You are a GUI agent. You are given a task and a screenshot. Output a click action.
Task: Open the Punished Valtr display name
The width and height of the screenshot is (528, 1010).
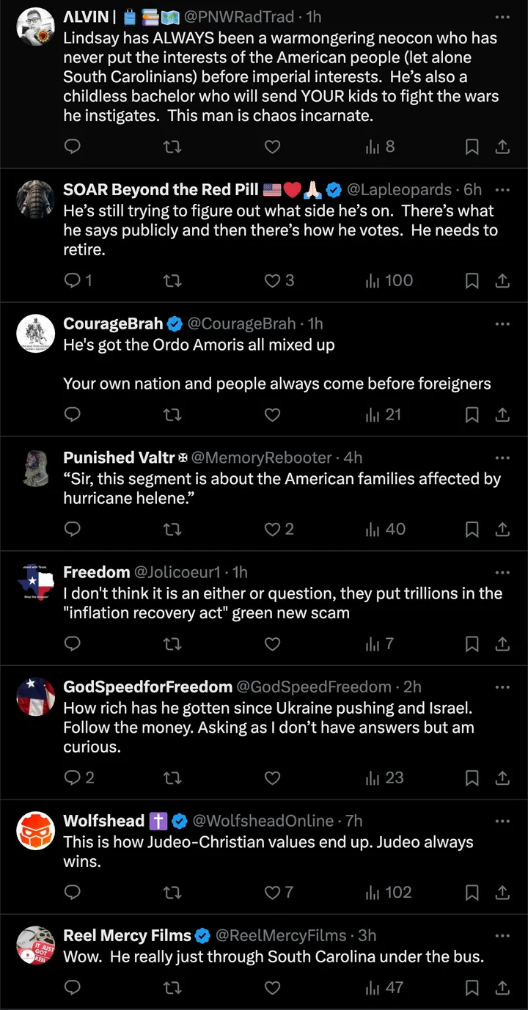pos(119,457)
